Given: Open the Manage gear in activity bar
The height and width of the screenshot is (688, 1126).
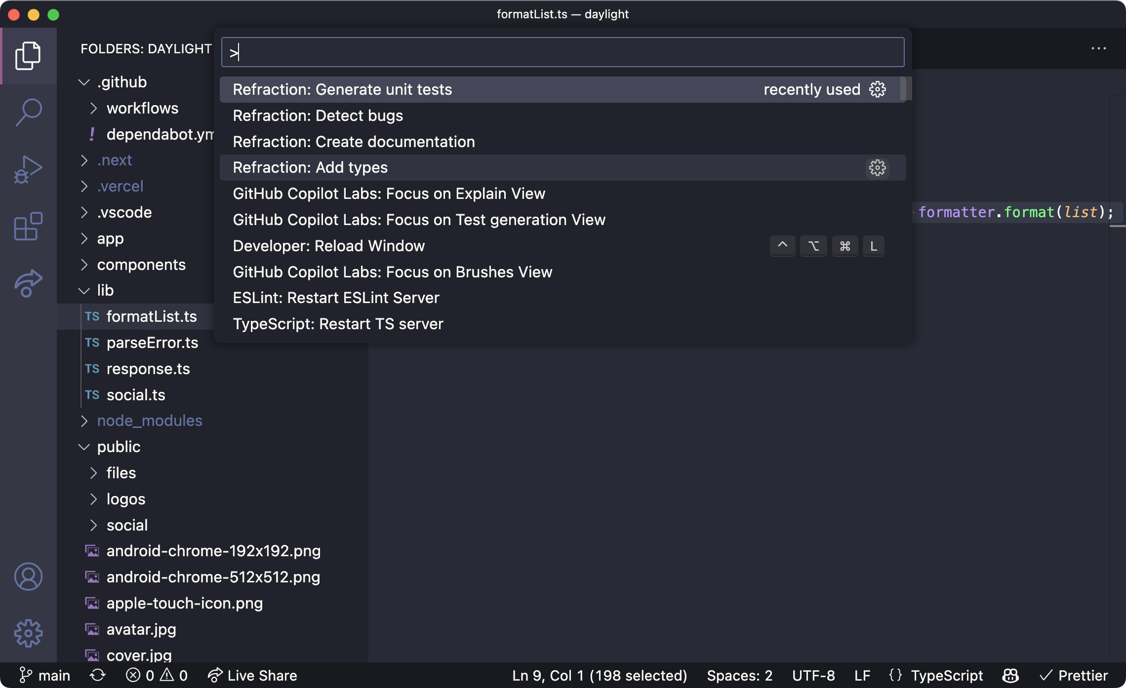Looking at the screenshot, I should point(28,633).
